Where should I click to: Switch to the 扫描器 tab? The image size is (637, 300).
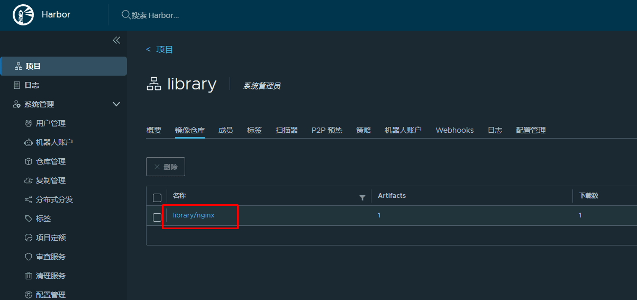coord(287,130)
